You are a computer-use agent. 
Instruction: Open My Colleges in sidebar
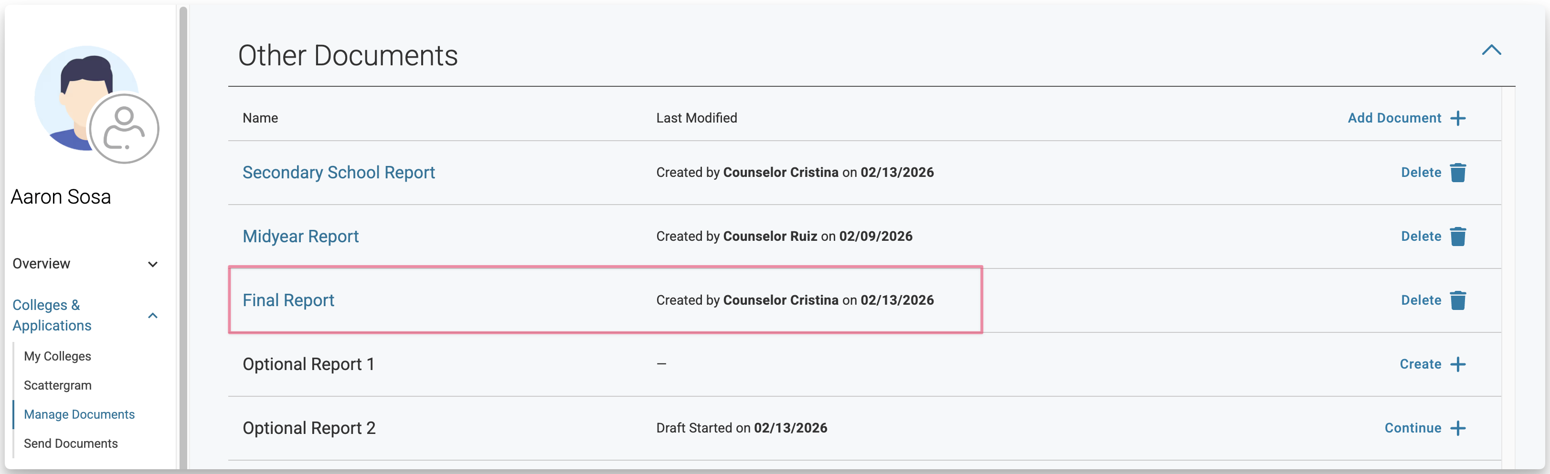tap(58, 356)
